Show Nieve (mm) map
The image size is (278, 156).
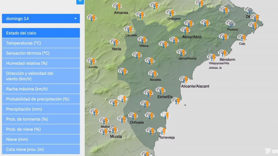click(41, 139)
